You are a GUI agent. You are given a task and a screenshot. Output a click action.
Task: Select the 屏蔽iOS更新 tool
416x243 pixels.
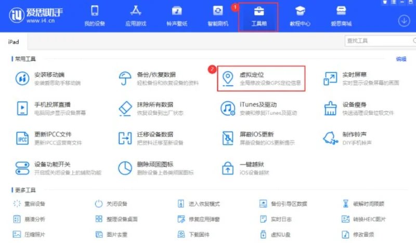click(258, 138)
